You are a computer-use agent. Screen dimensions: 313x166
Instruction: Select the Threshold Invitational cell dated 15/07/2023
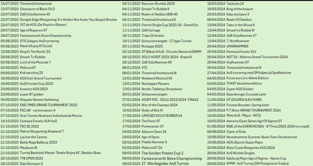[x=36, y=4]
